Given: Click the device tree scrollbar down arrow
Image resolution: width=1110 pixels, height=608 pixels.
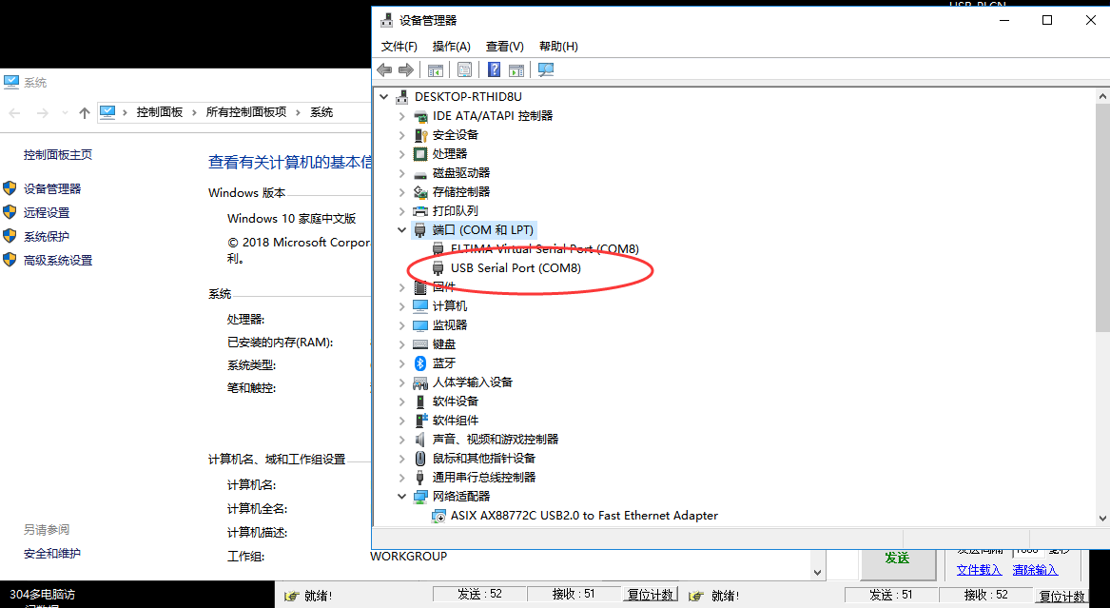Looking at the screenshot, I should coord(1102,518).
